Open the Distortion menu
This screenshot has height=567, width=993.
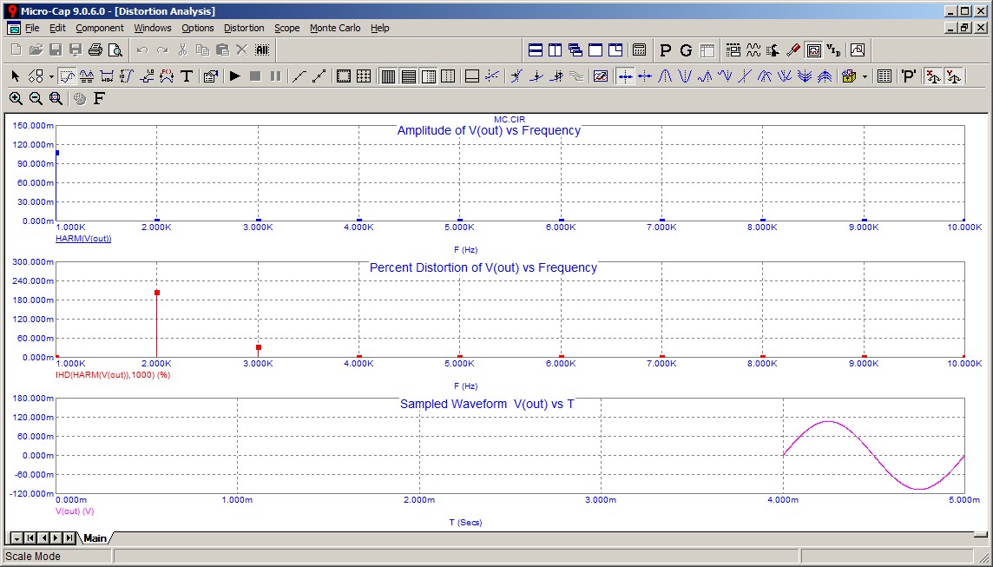click(243, 28)
